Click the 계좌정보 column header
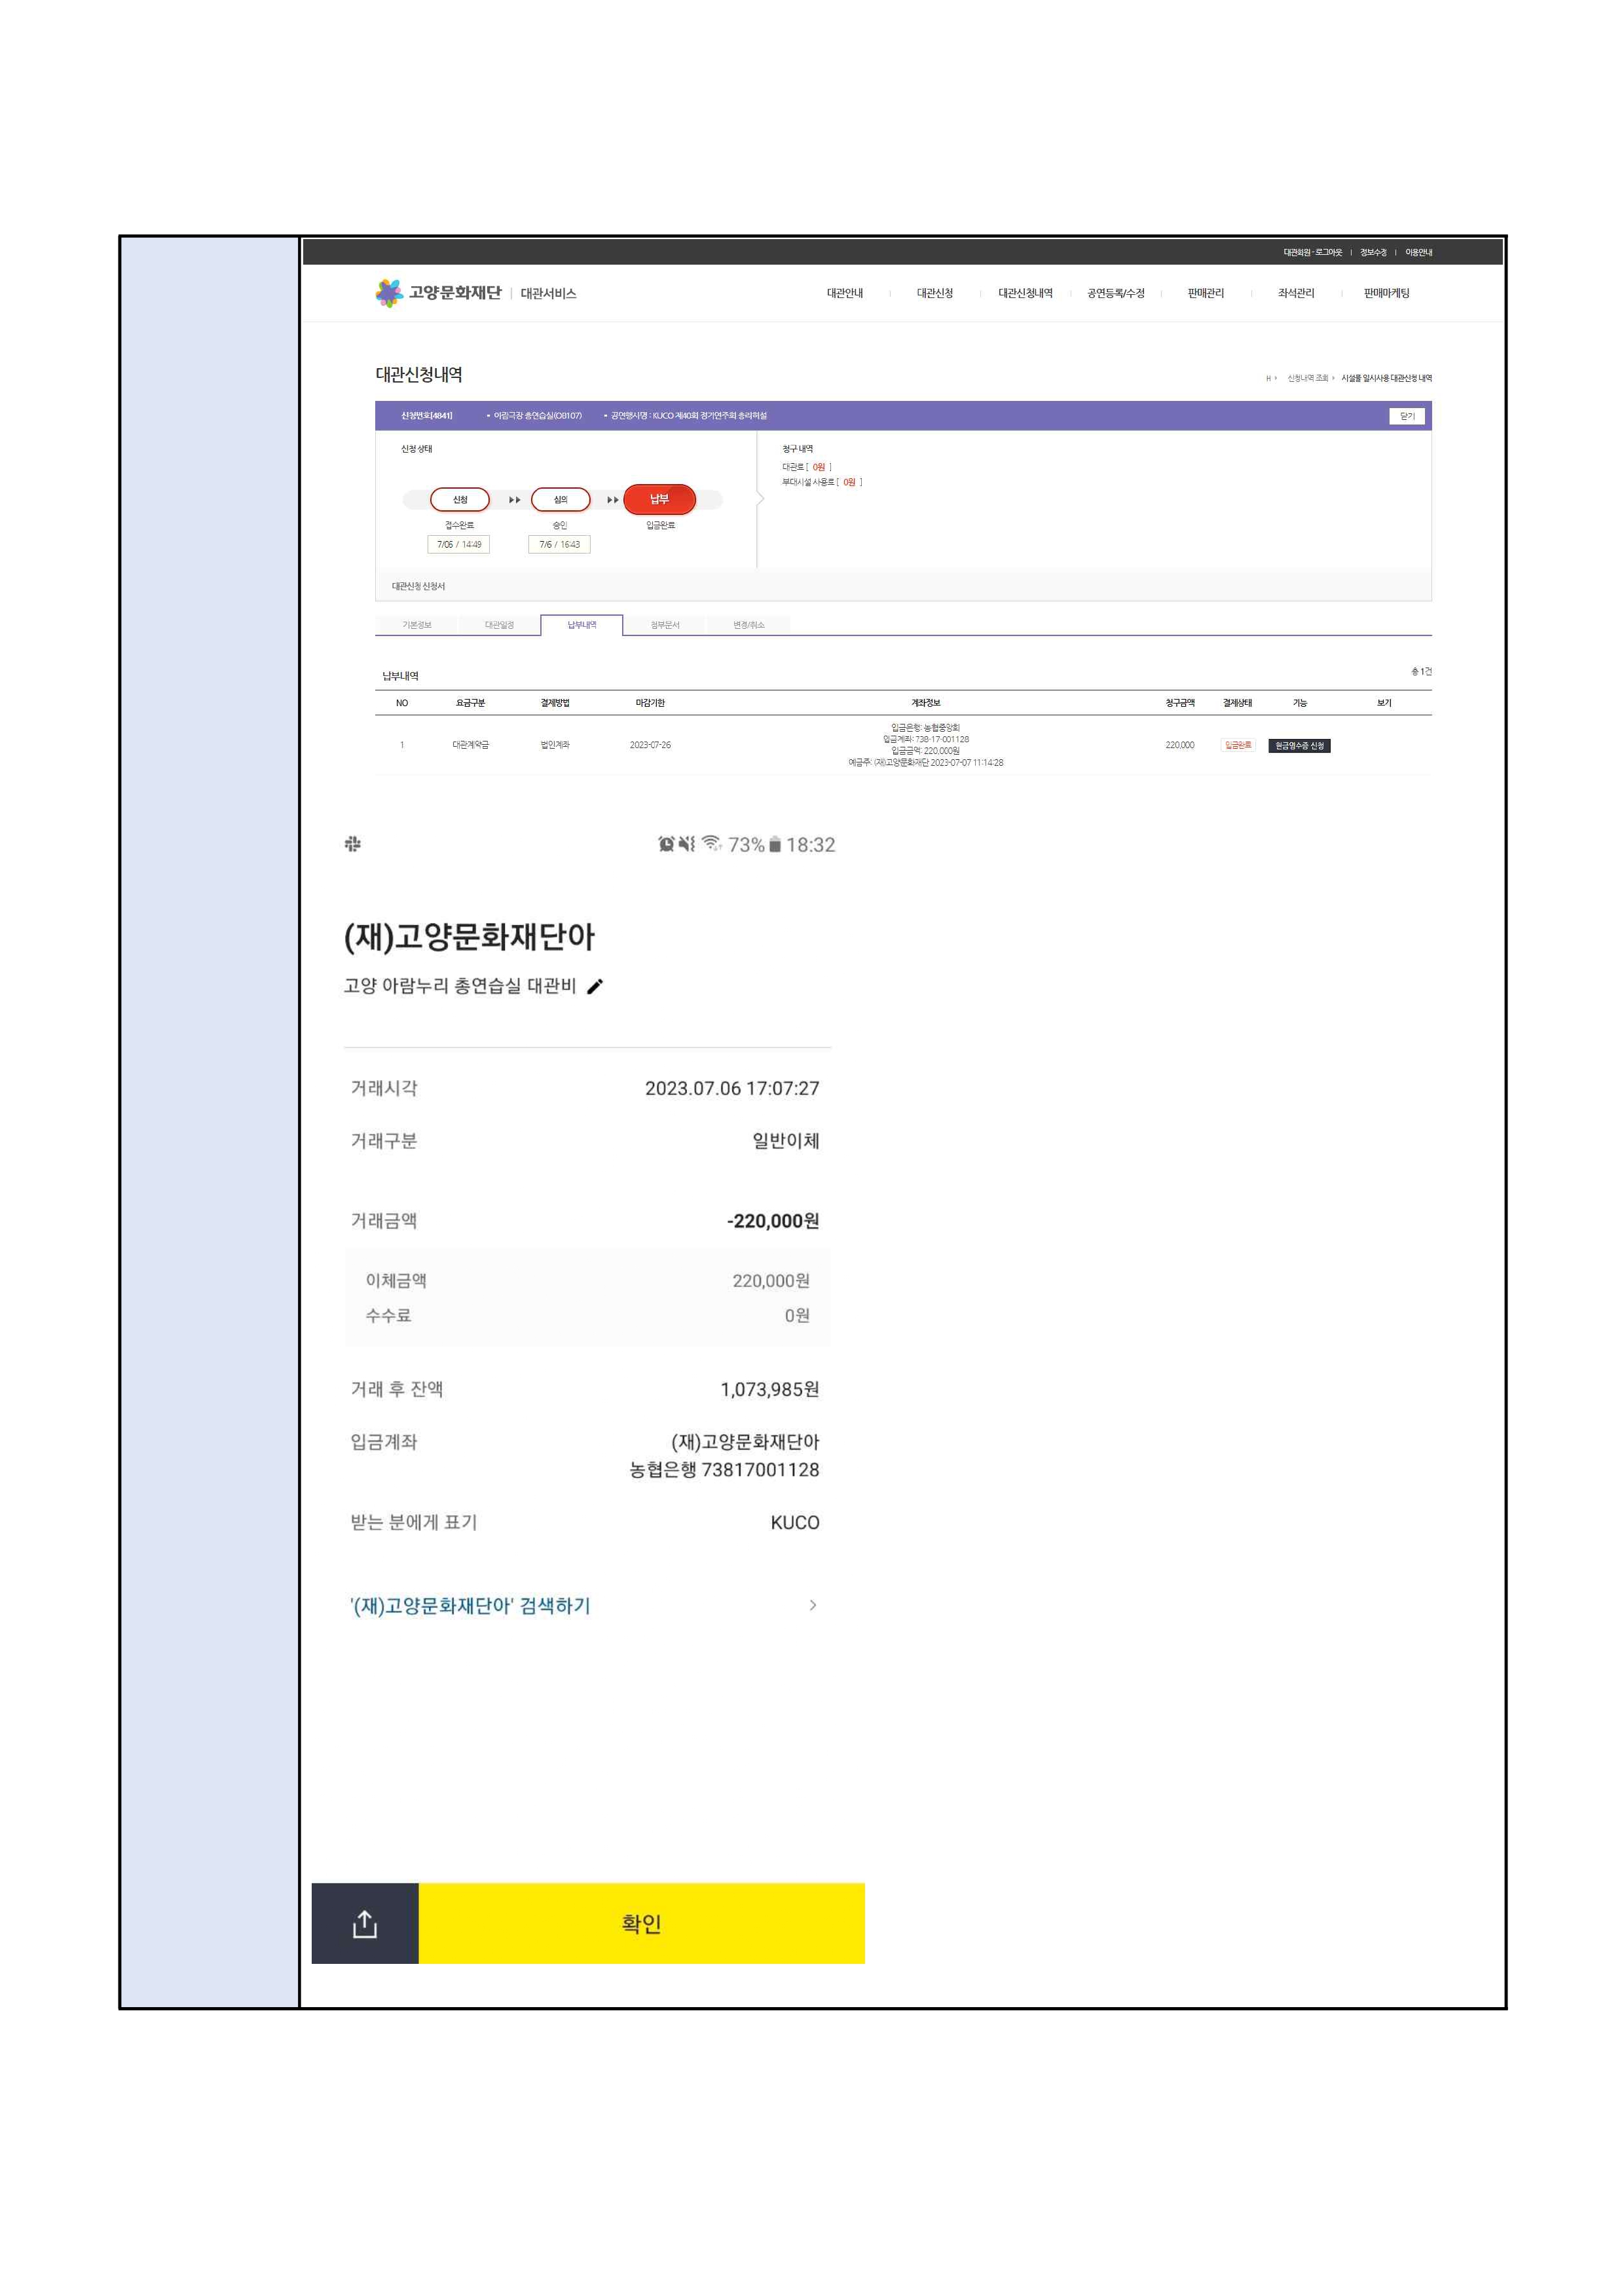 click(x=926, y=704)
